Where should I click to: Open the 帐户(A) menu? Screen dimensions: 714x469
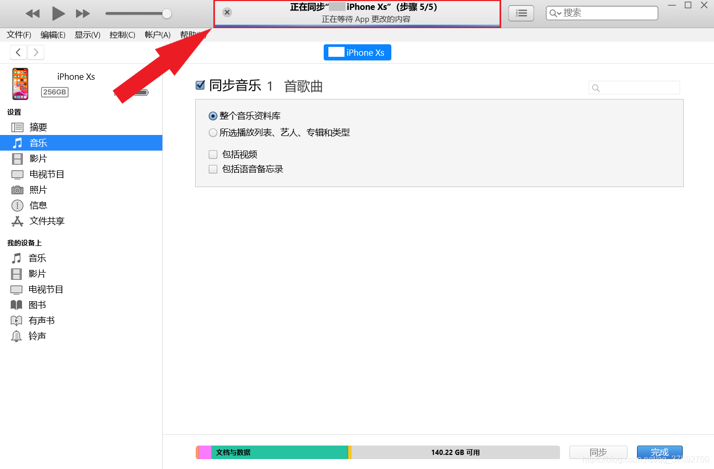point(158,34)
